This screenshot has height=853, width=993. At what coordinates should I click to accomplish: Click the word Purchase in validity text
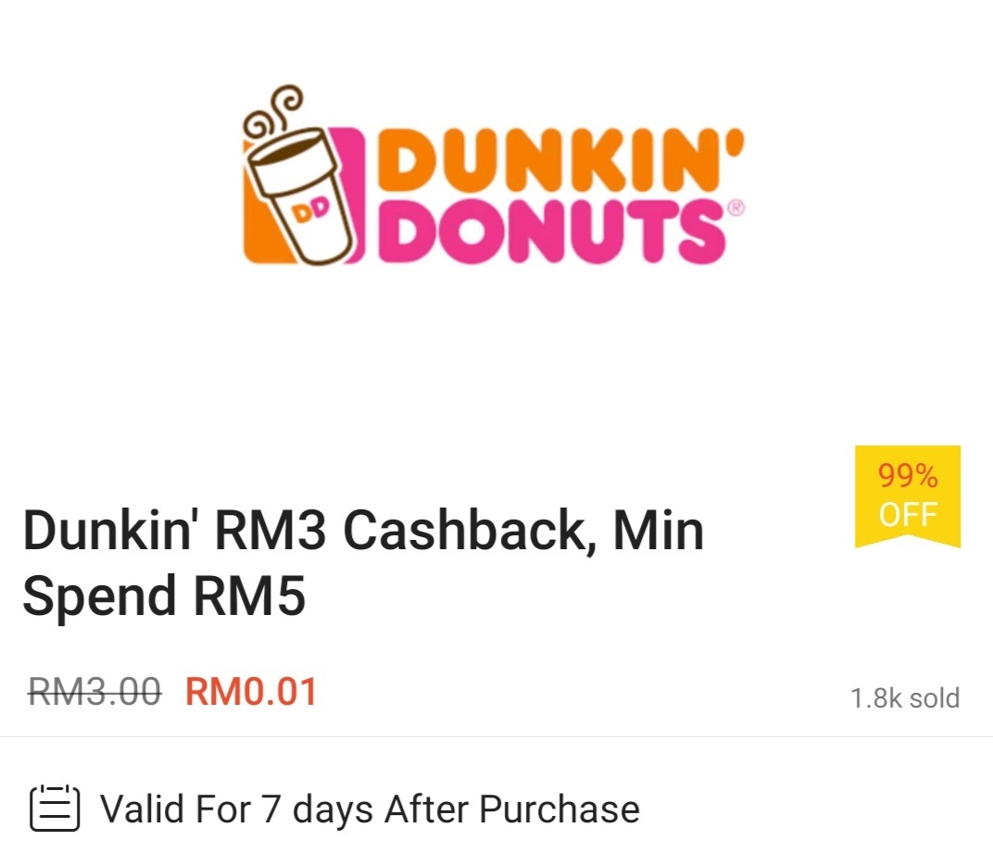click(559, 809)
